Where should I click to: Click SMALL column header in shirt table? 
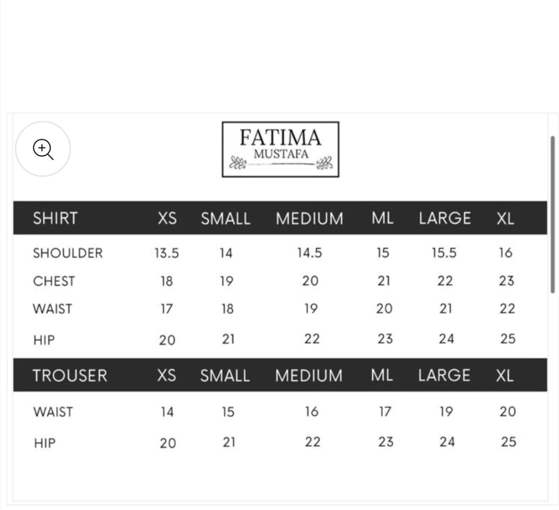pos(226,218)
